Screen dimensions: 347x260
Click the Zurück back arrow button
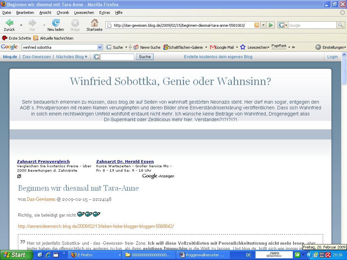[x=9, y=23]
